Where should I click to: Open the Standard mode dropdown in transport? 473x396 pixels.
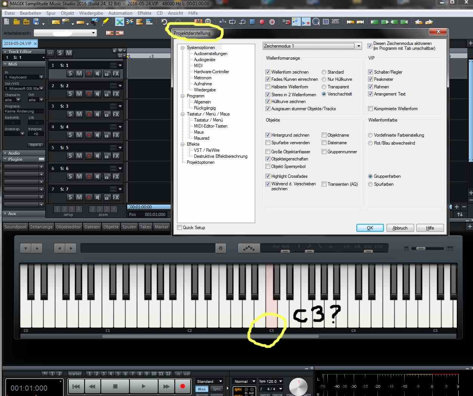coord(210,381)
